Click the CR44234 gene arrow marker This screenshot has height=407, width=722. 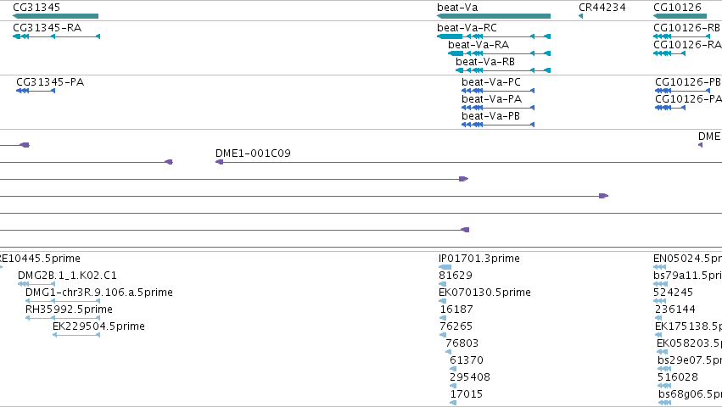pyautogui.click(x=580, y=16)
